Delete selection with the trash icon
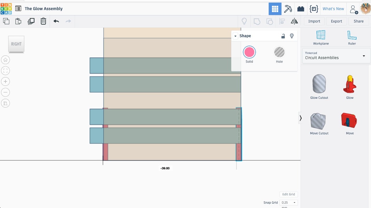 (43, 21)
